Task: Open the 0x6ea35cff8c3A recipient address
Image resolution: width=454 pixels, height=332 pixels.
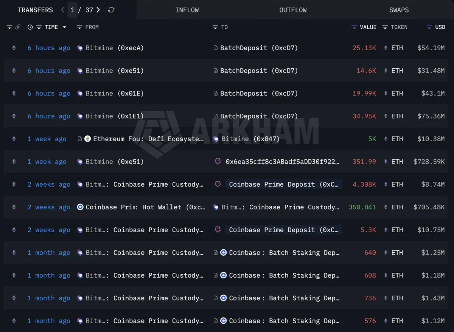Action: [x=282, y=162]
